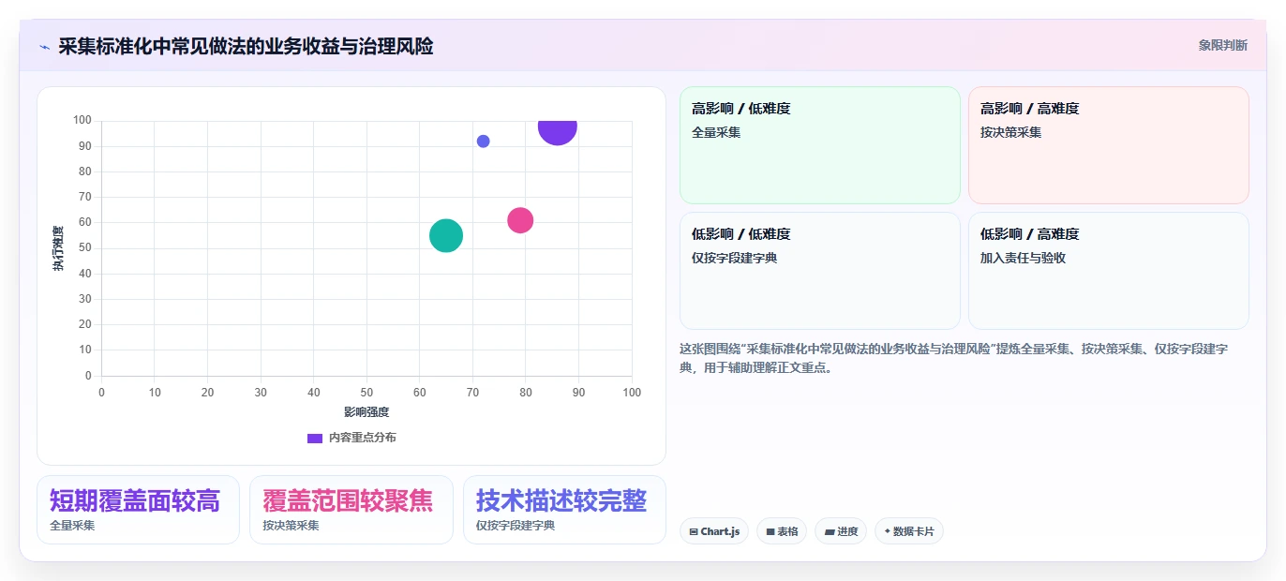Click the 表格 tag
This screenshot has height=581, width=1286.
point(782,531)
